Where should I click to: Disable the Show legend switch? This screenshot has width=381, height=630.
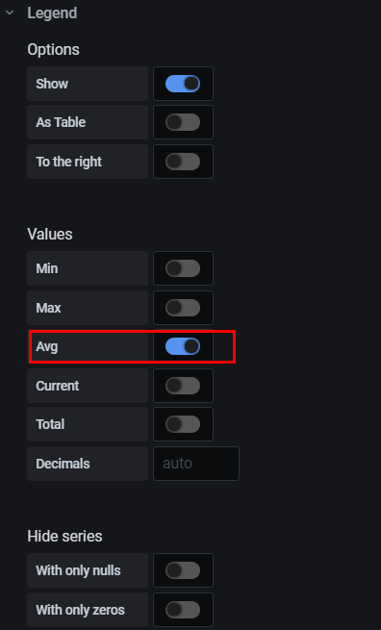point(183,84)
